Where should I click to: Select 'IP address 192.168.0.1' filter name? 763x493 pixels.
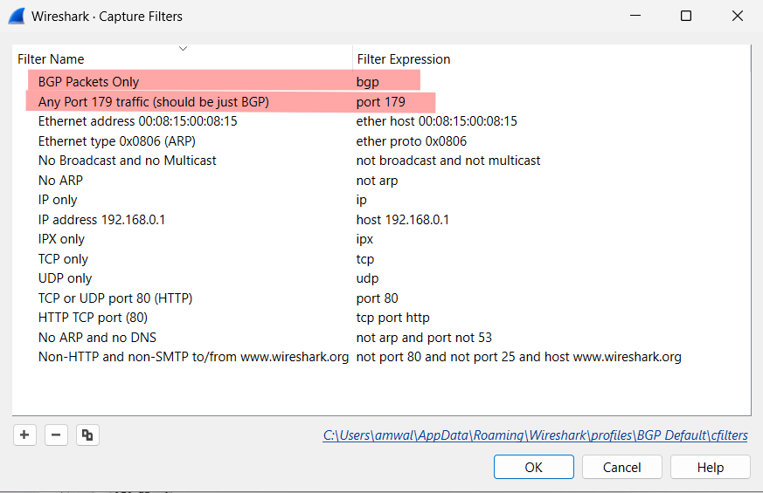[101, 220]
